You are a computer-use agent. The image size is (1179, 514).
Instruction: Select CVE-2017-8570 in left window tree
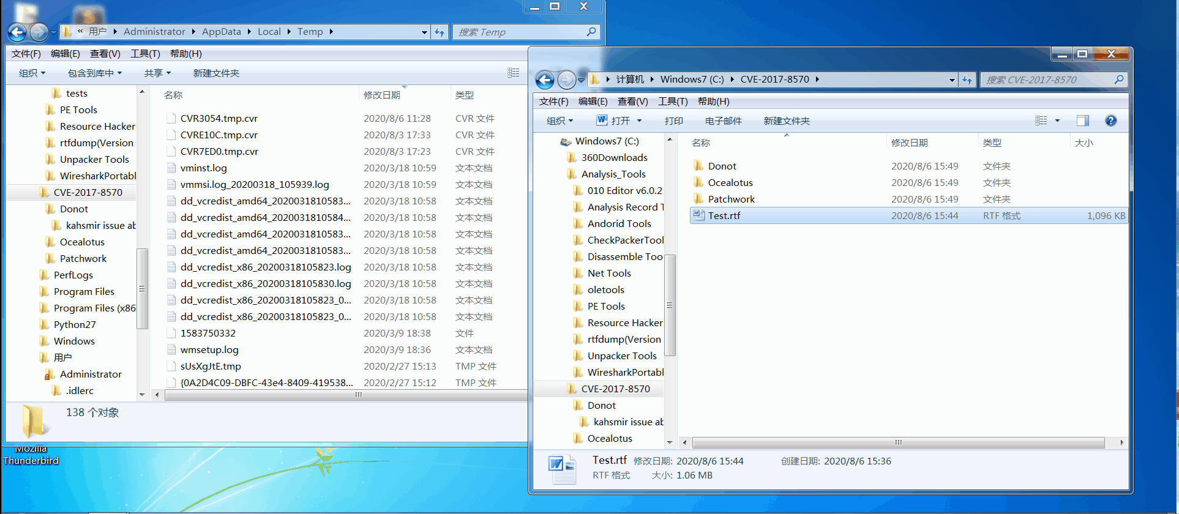click(x=88, y=192)
